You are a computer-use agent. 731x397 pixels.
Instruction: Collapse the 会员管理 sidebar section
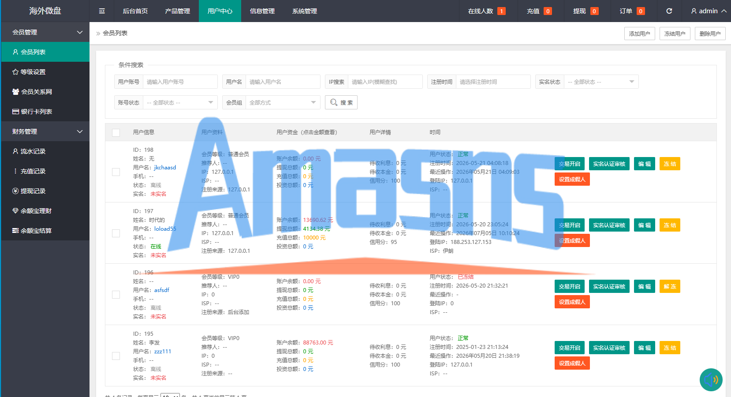pos(45,32)
